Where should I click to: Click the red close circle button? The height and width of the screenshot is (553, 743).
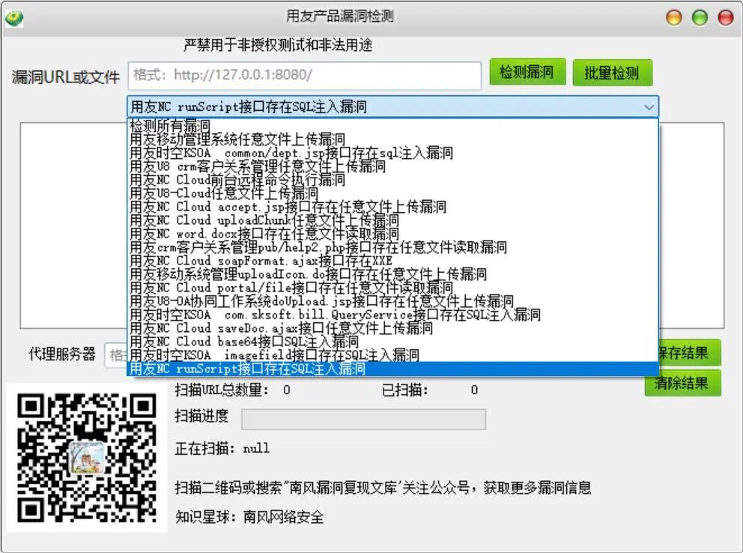click(x=726, y=17)
